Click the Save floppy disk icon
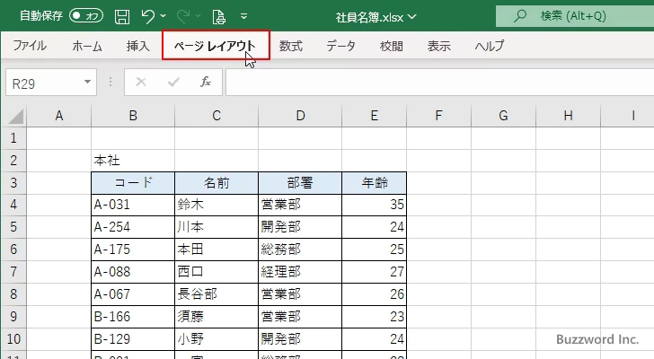Viewport: 654px width, 359px height. pyautogui.click(x=122, y=16)
